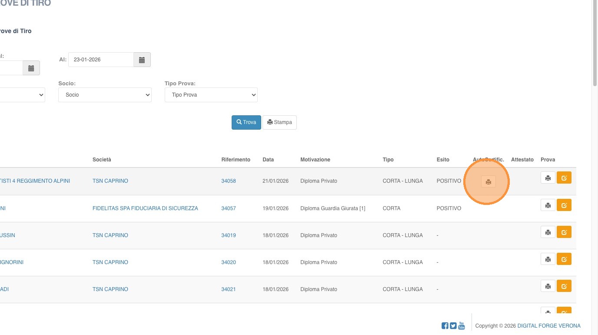
Task: Open the YouTube icon in the footer
Action: [x=462, y=326]
